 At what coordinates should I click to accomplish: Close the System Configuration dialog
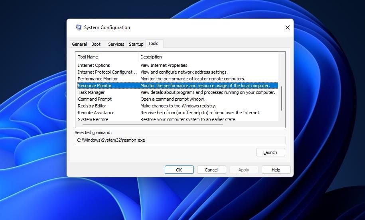pos(288,27)
